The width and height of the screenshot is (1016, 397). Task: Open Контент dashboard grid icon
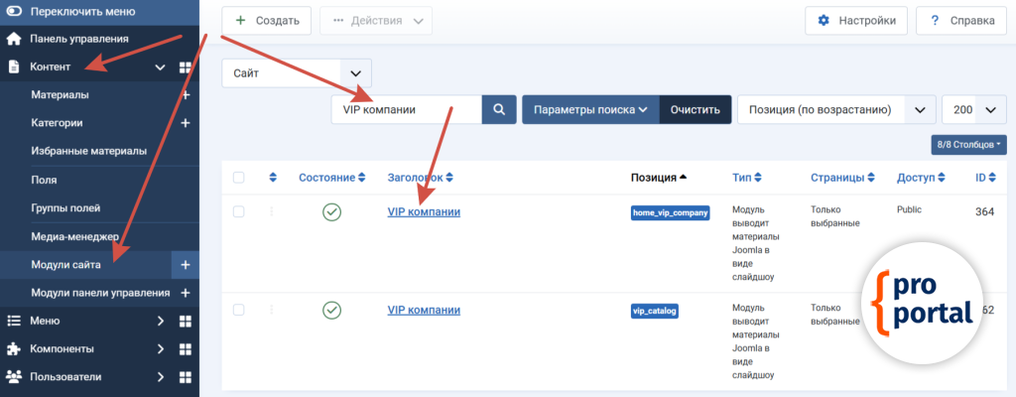coord(186,67)
